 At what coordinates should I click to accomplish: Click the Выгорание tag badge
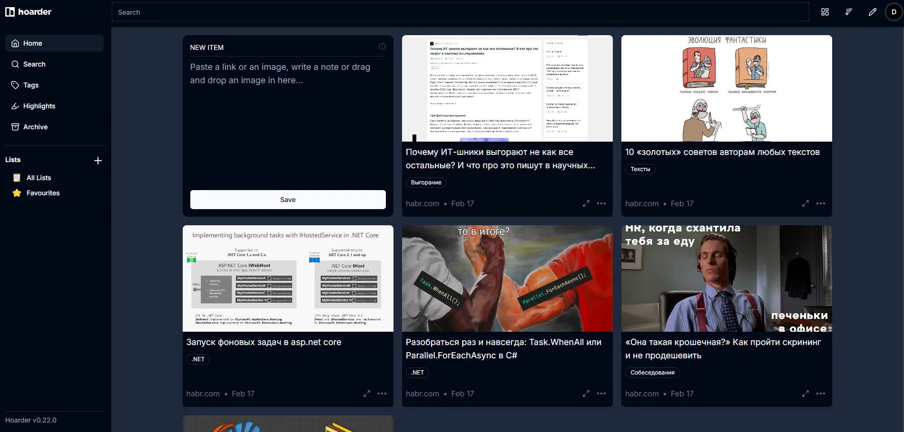click(426, 182)
